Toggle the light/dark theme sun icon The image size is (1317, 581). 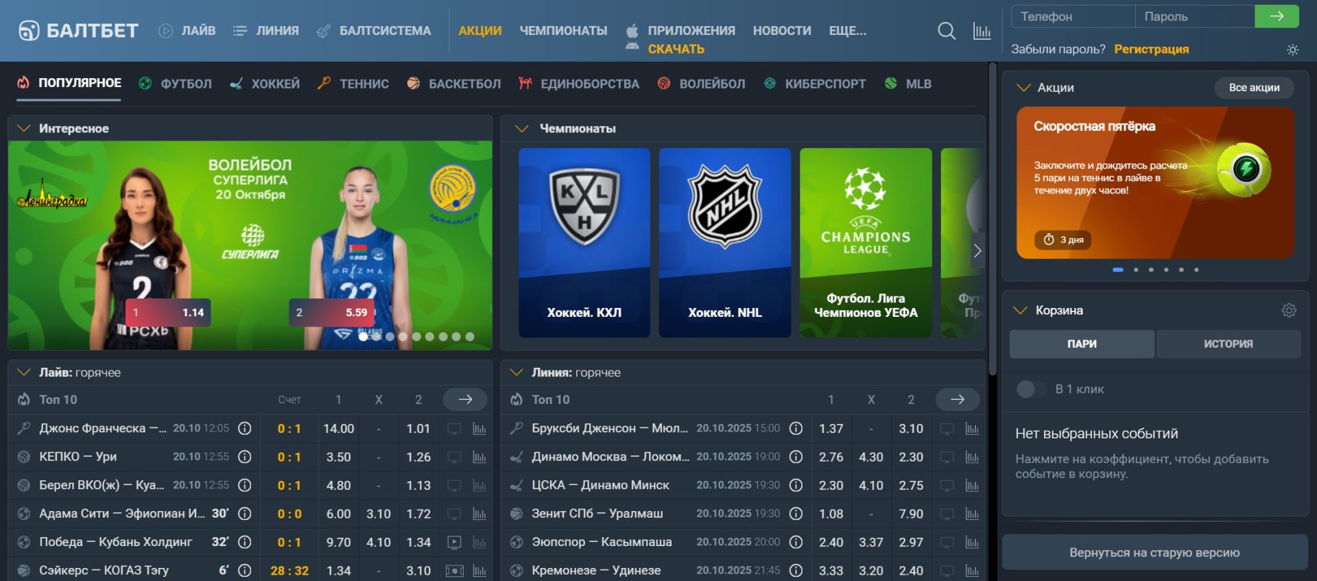point(1292,50)
